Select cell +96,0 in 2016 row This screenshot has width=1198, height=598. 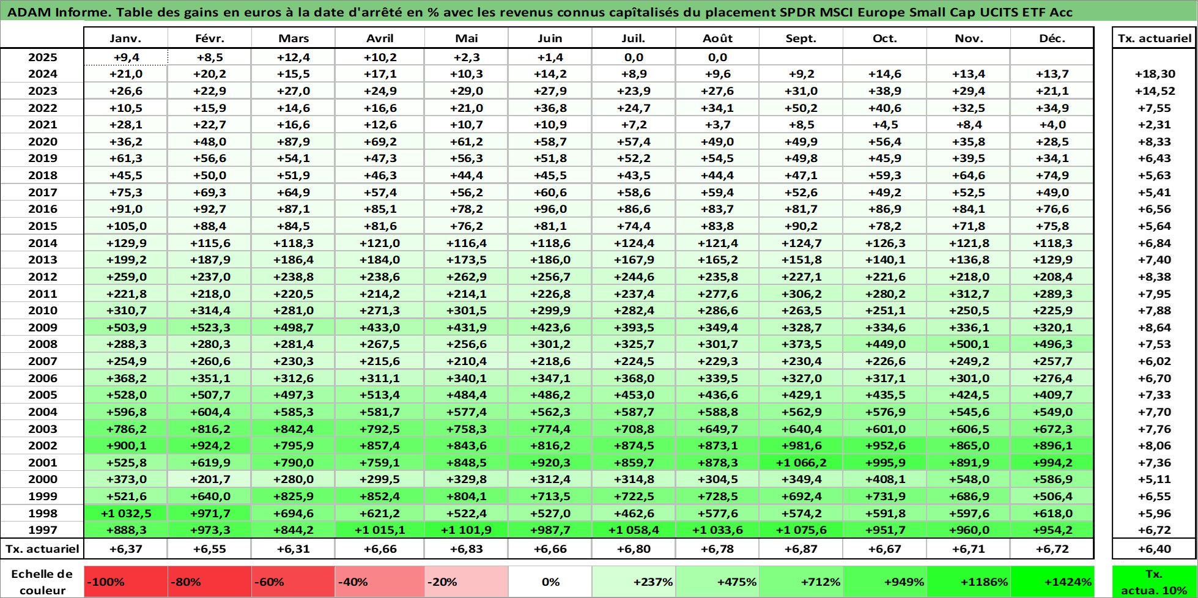pyautogui.click(x=550, y=209)
